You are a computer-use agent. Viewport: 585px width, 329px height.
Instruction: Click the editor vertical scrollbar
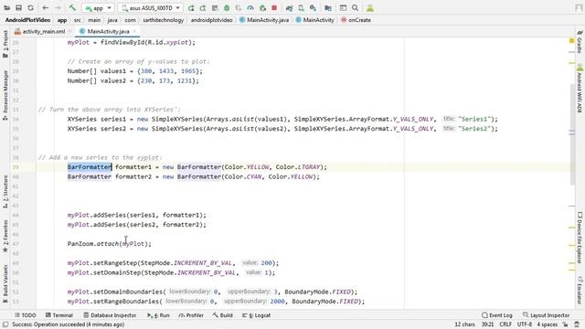[572, 134]
